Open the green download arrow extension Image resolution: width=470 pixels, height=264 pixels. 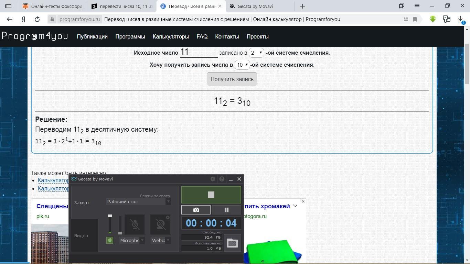[x=433, y=19]
